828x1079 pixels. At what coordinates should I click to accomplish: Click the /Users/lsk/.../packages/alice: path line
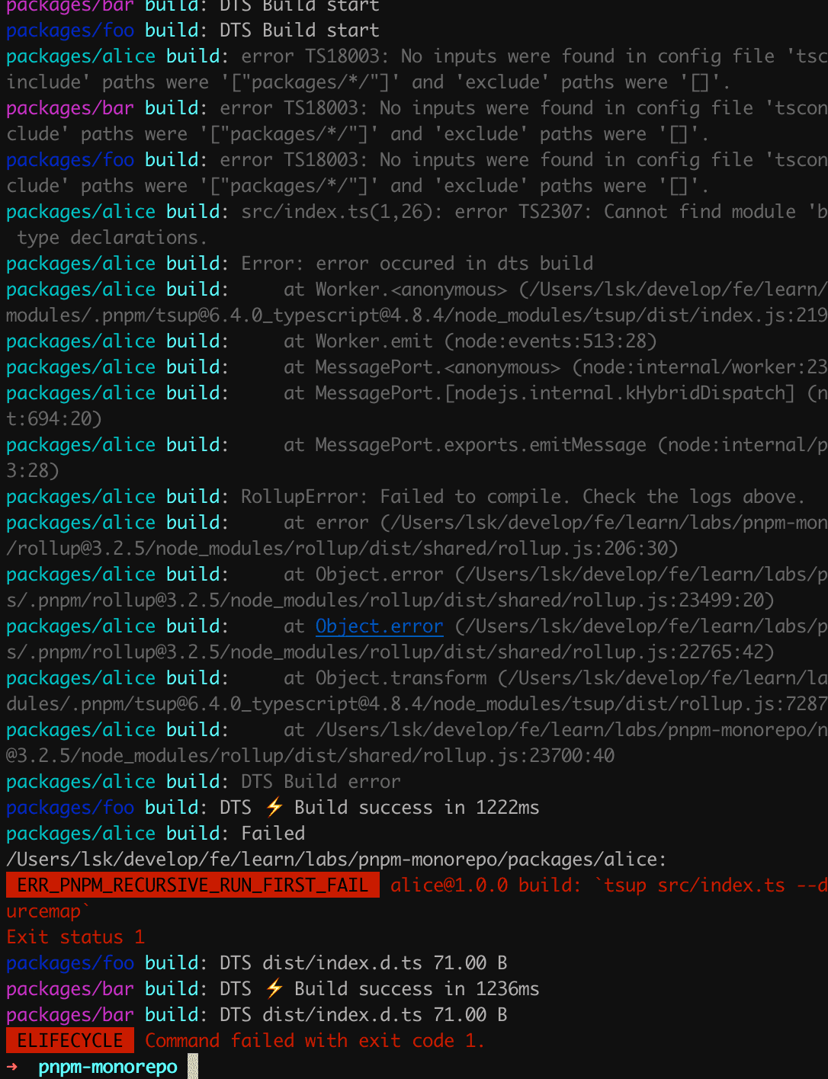pos(335,860)
